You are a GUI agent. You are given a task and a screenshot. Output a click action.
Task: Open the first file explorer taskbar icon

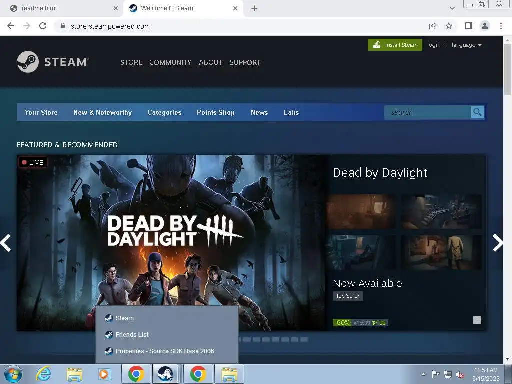coord(74,374)
